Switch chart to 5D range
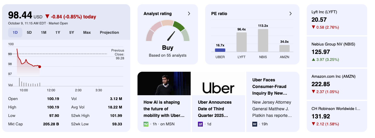 [29, 33]
